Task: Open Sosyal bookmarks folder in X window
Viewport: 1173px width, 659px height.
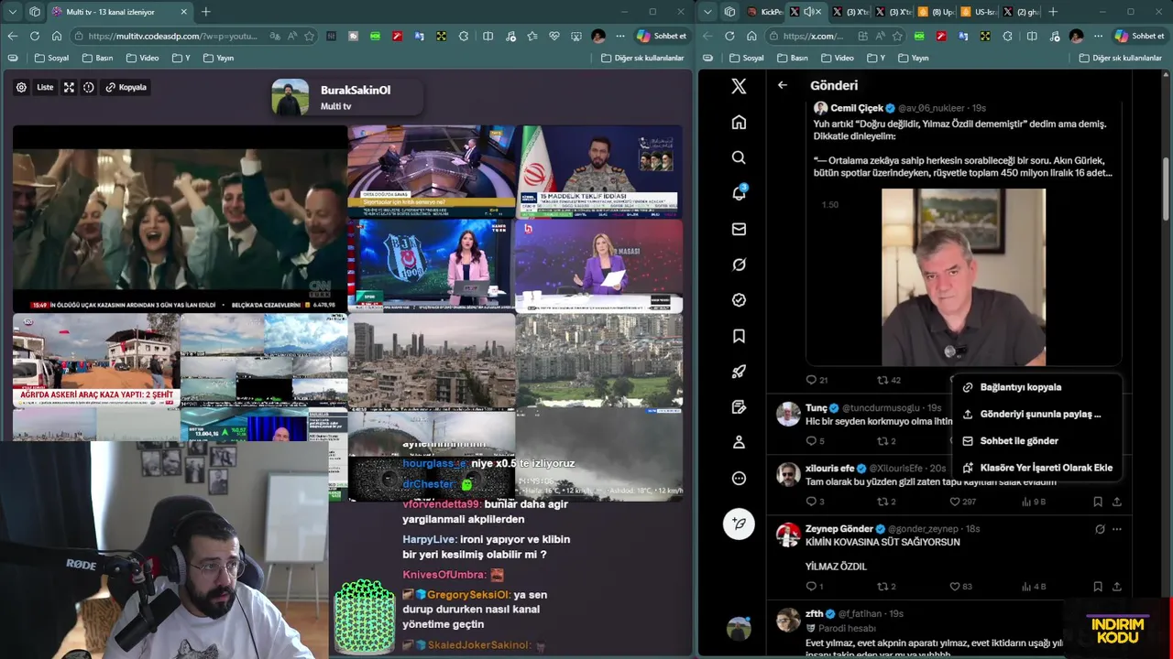Action: [746, 58]
